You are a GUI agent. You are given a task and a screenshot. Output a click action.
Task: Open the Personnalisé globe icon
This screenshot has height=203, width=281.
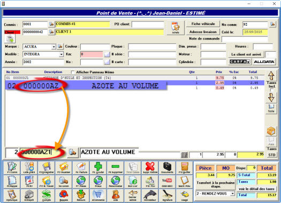point(116,181)
